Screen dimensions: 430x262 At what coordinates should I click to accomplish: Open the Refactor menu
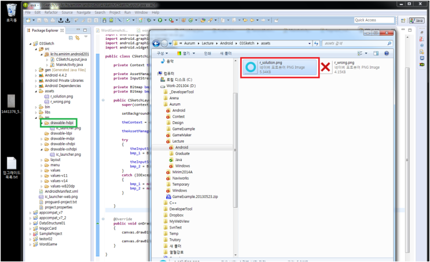50,12
